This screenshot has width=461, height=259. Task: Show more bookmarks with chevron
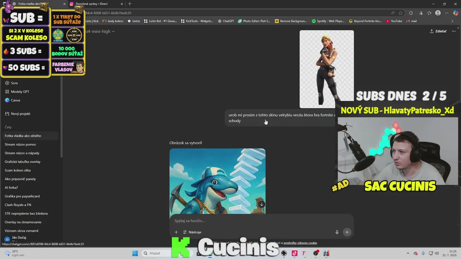click(x=453, y=21)
